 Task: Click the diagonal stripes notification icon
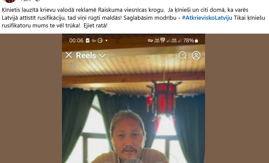94,41
